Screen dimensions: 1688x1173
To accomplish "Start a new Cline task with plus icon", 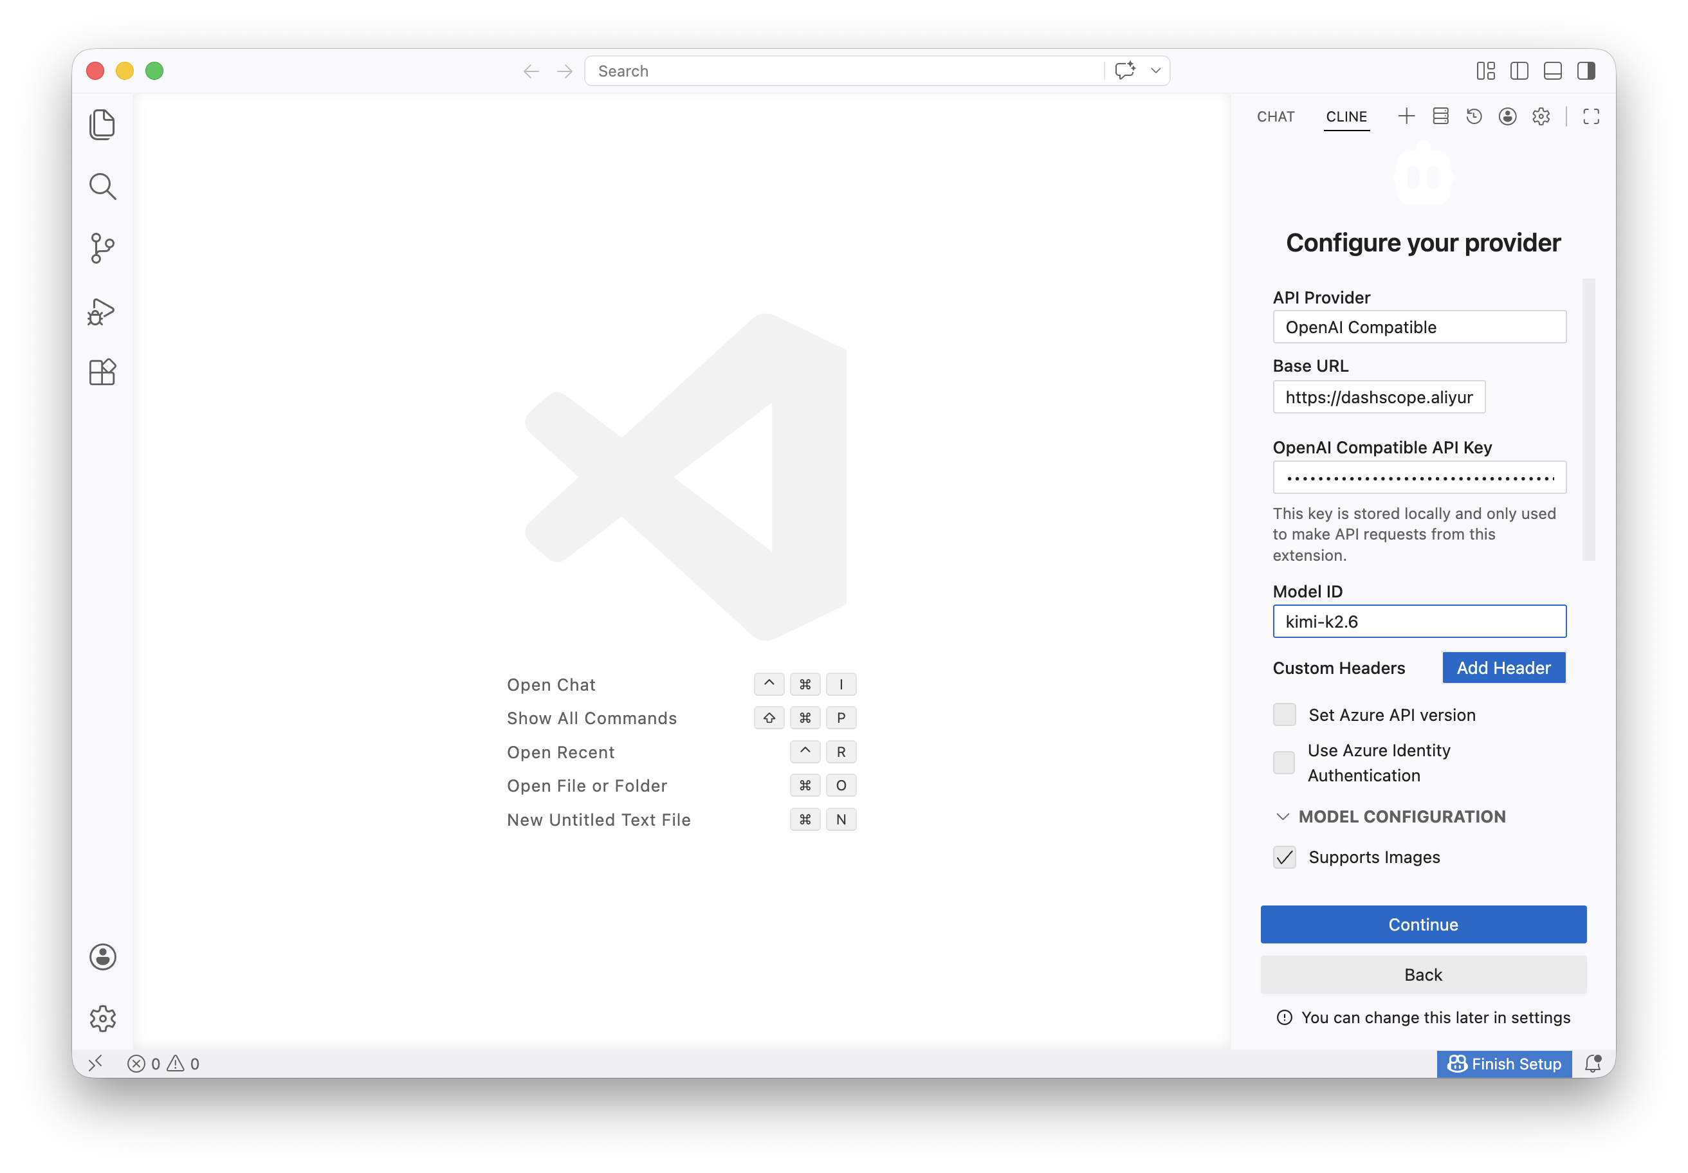I will [x=1406, y=116].
